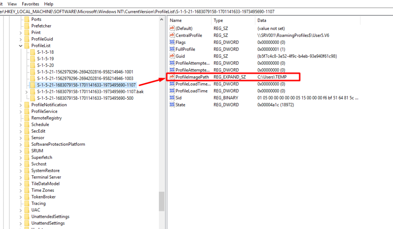
Task: Click the DWORD icon next to FullProfile
Action: [x=172, y=49]
